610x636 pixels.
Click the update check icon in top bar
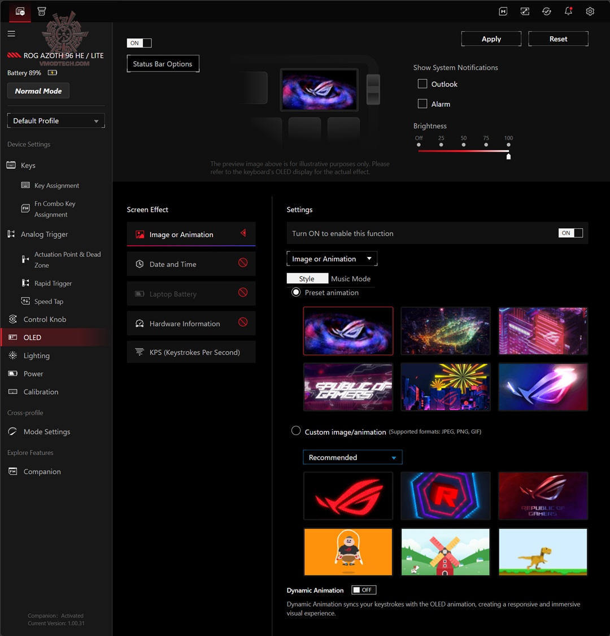pos(547,11)
